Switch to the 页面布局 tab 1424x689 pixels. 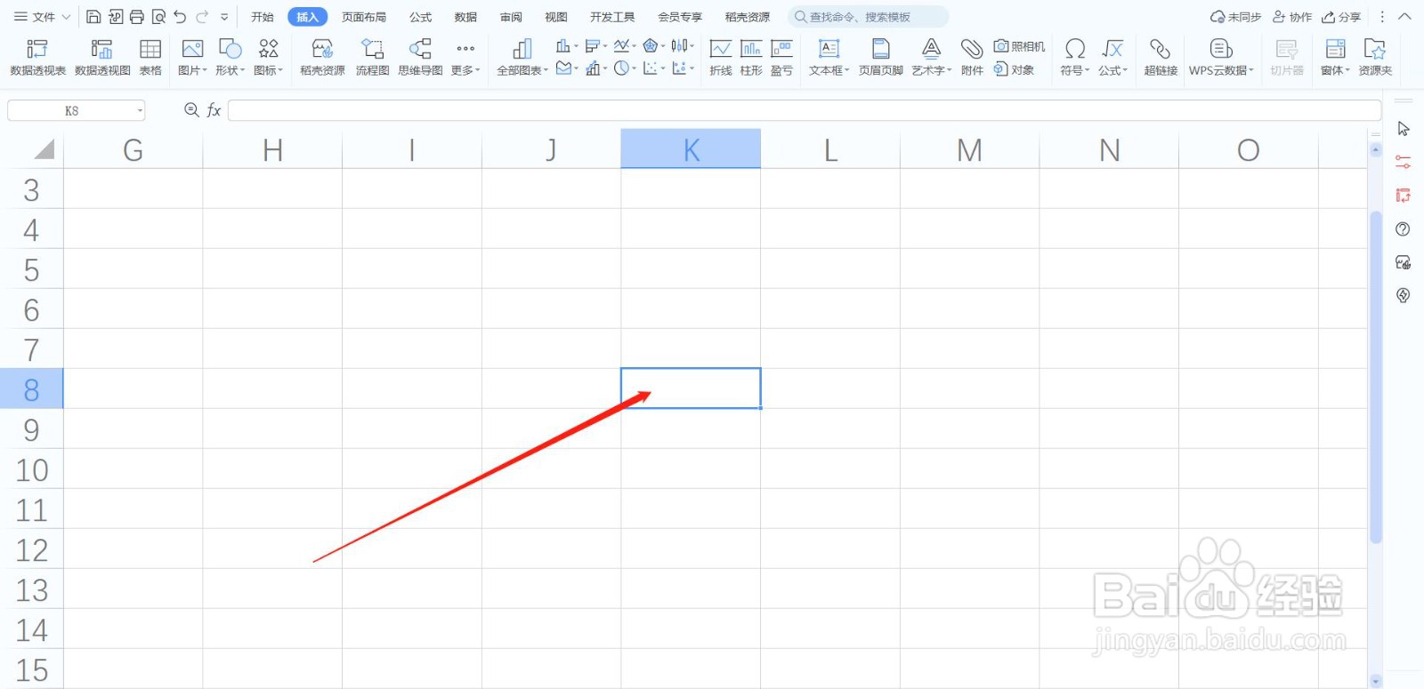pyautogui.click(x=364, y=17)
